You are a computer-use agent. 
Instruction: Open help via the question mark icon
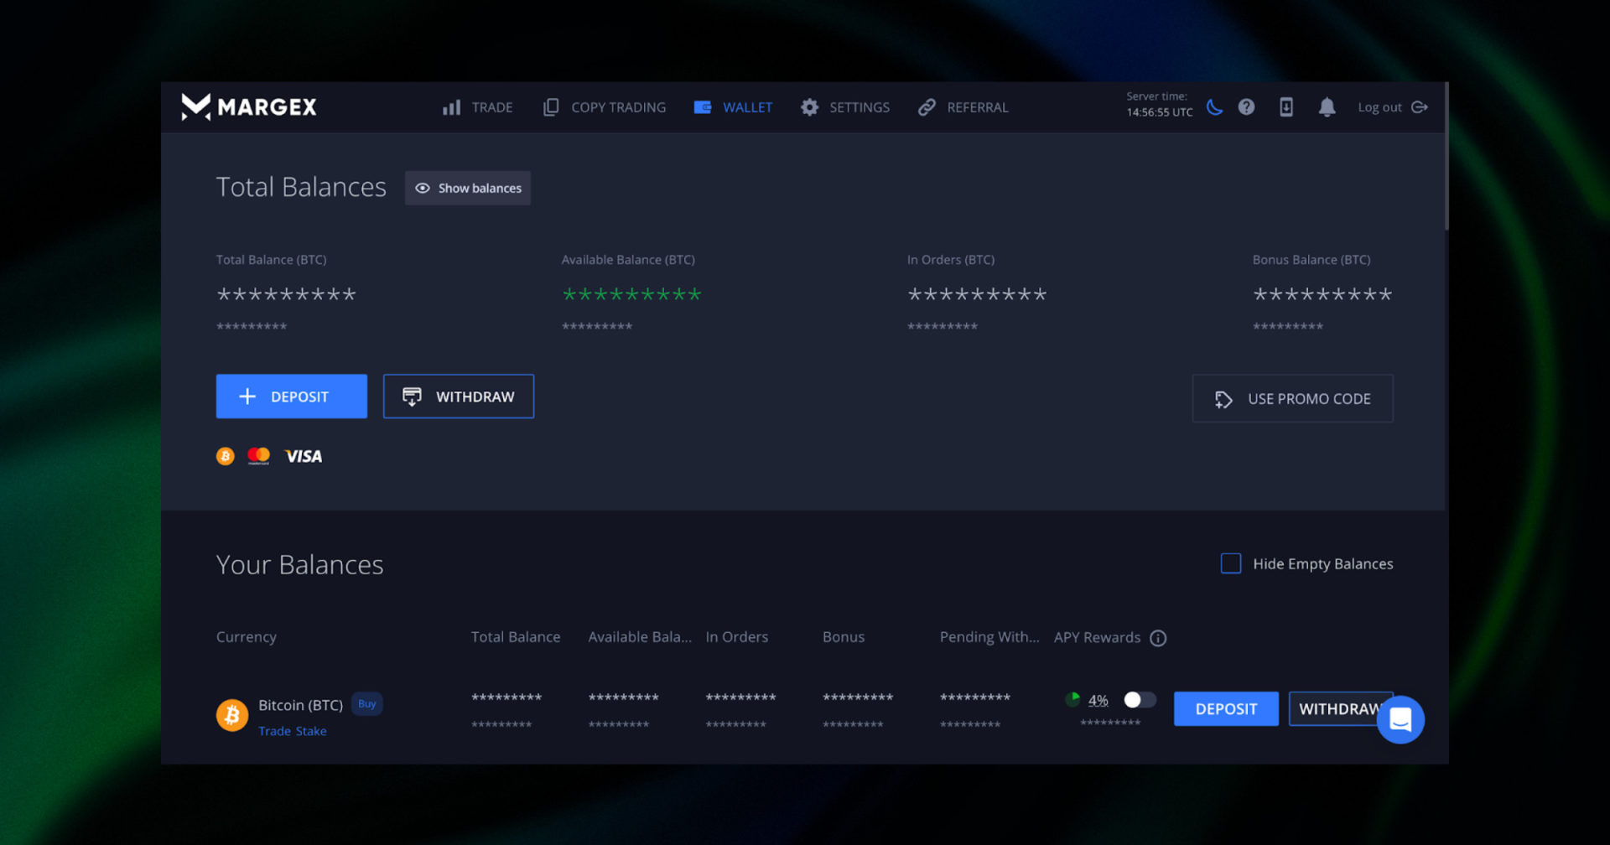[1246, 107]
